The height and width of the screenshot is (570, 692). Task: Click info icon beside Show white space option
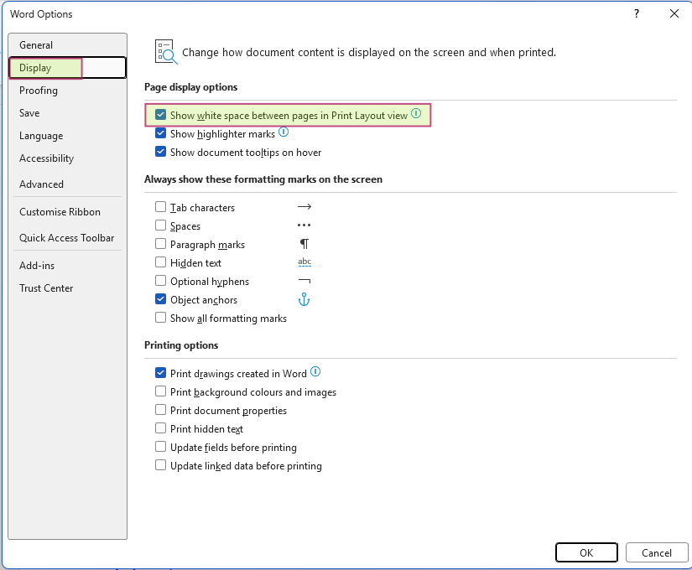[416, 113]
